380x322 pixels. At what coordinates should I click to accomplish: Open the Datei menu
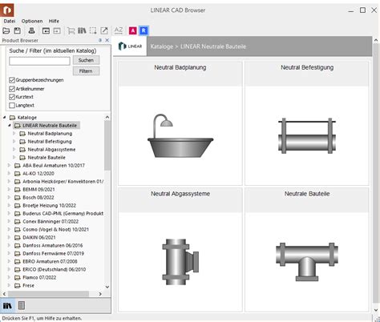10,21
